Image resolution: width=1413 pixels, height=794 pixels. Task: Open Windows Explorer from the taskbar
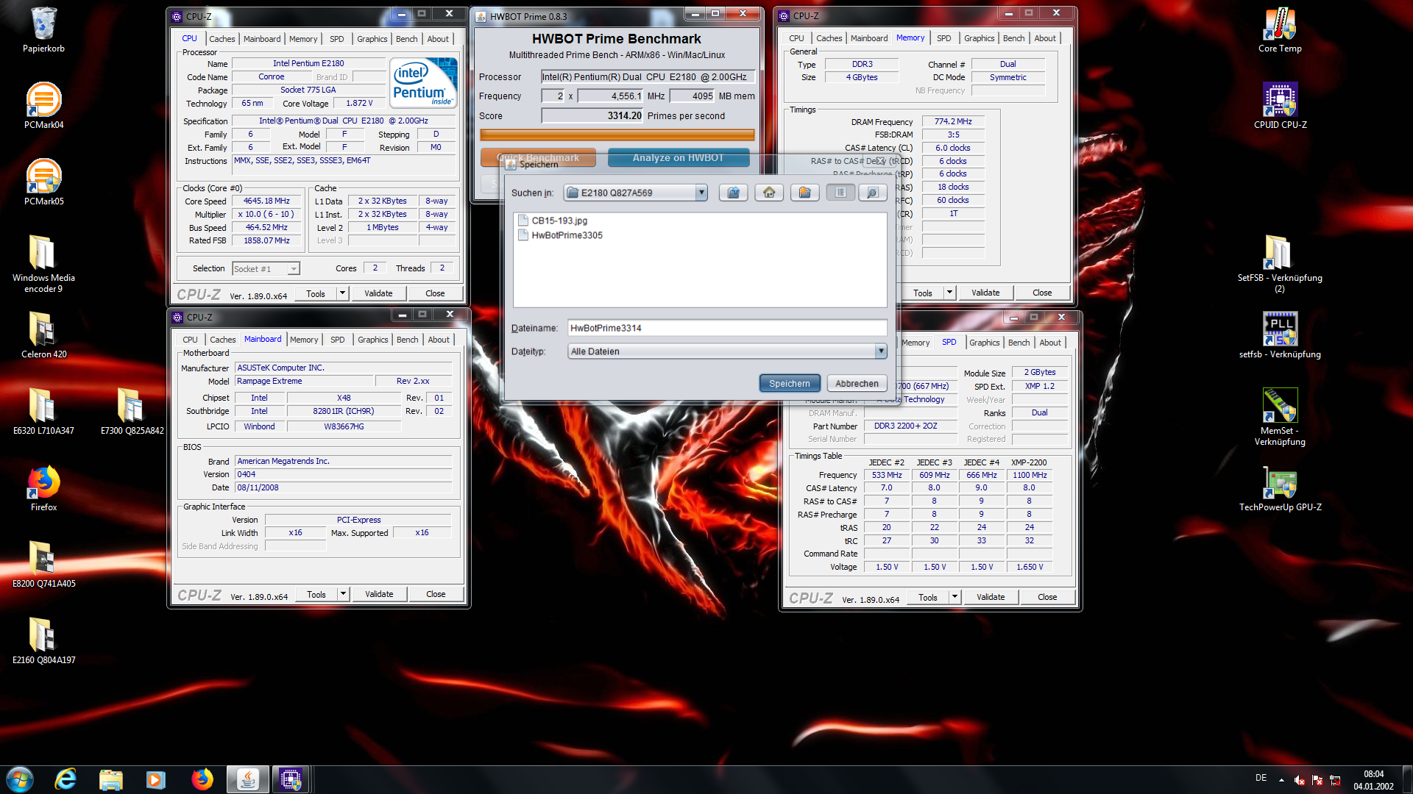click(110, 779)
